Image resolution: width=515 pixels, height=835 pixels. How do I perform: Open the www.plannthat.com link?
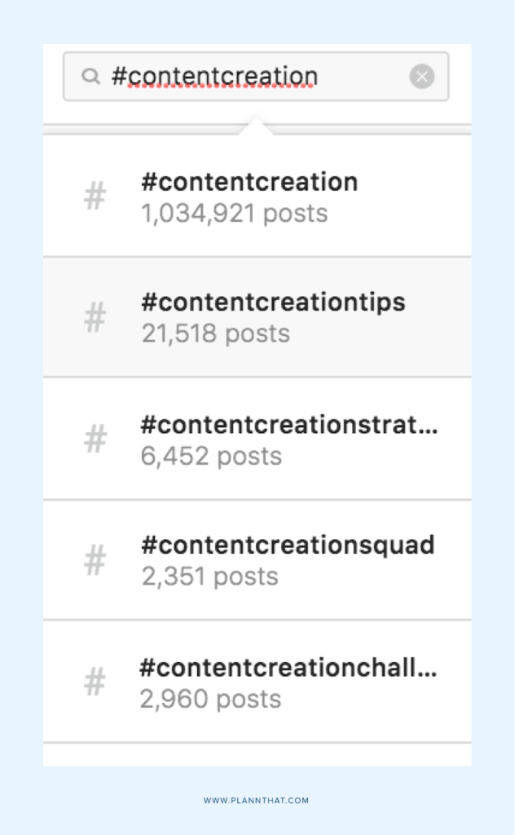(257, 801)
